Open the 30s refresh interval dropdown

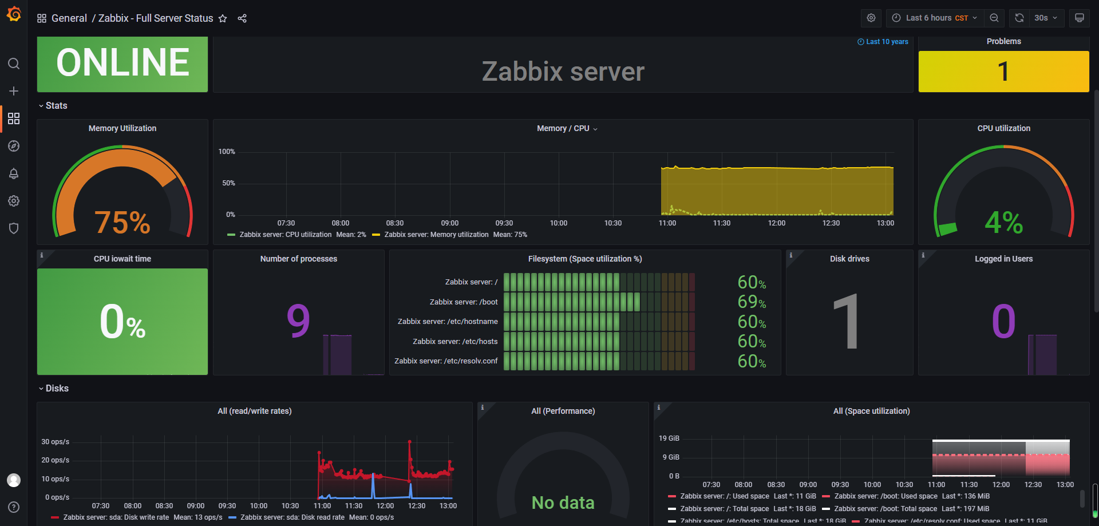click(x=1047, y=18)
